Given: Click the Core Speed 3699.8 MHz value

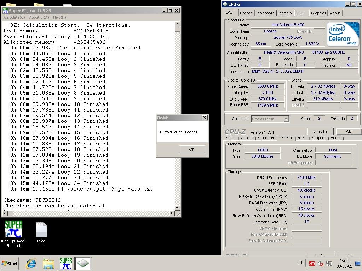Looking at the screenshot, I should [268, 86].
